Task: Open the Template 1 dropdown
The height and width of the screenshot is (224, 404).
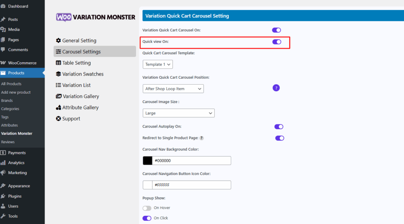Action: [158, 64]
